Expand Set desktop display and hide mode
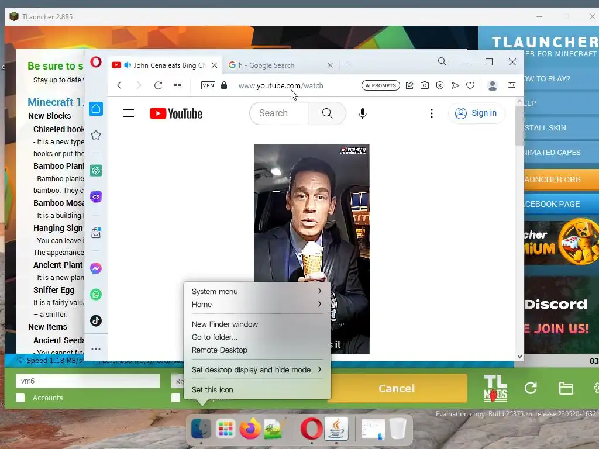The height and width of the screenshot is (449, 599). (257, 369)
